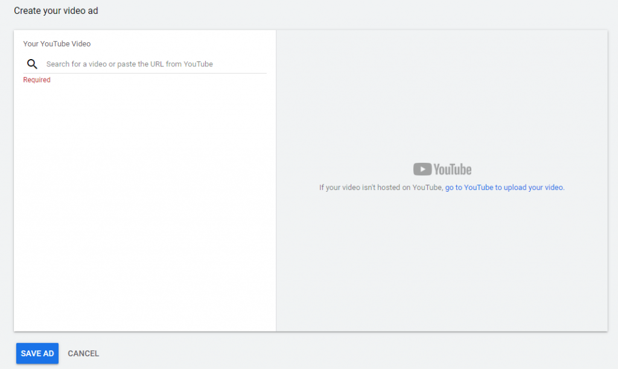Screen dimensions: 618x369
Task: Click the 'If your video isn't hosted' text
Action: point(381,188)
